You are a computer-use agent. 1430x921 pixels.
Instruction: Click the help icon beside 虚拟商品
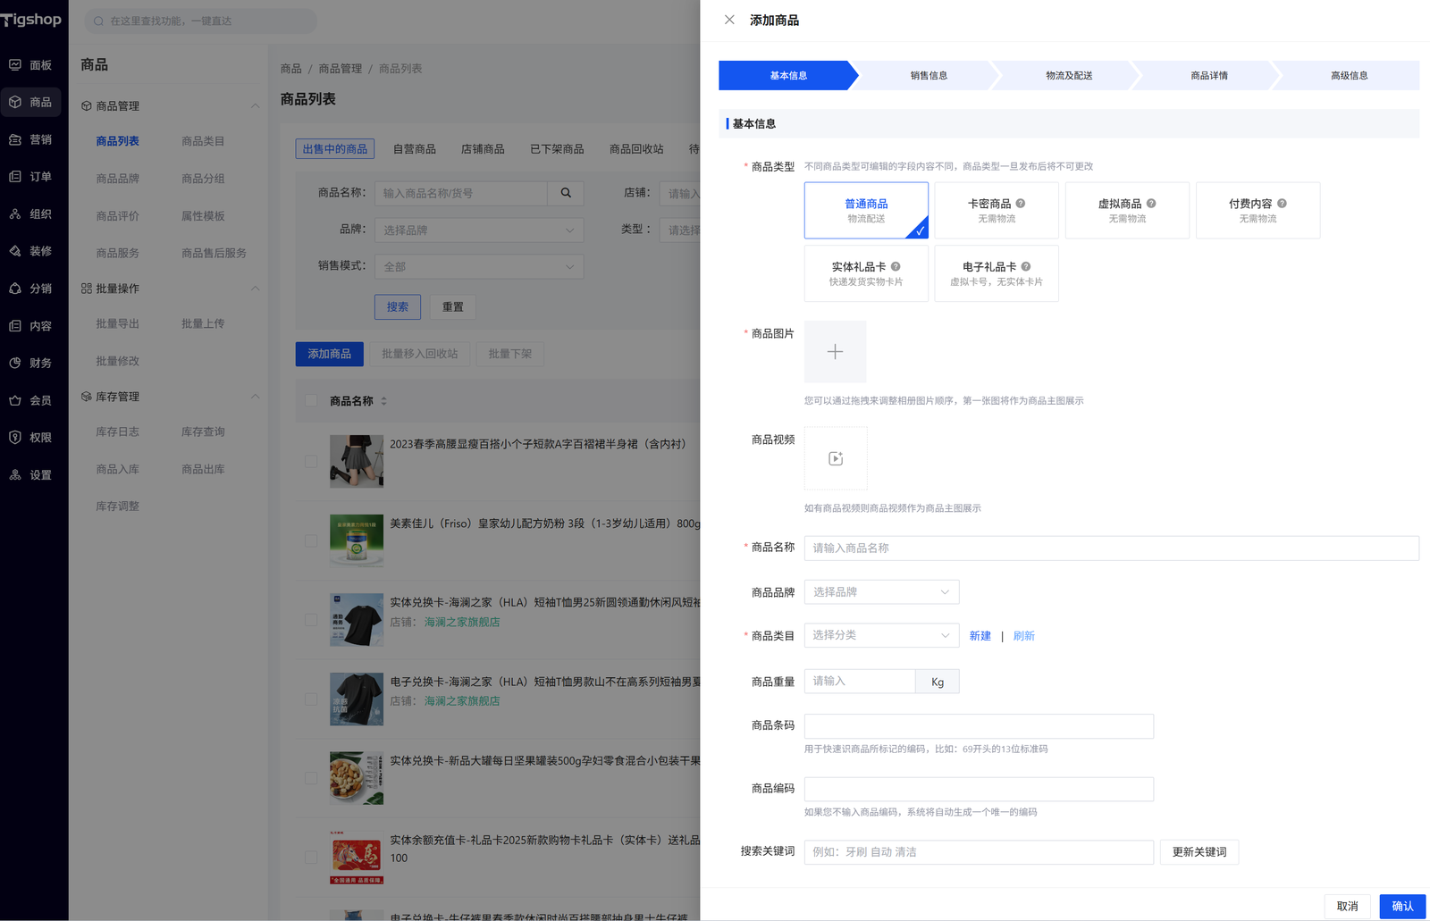click(x=1151, y=204)
